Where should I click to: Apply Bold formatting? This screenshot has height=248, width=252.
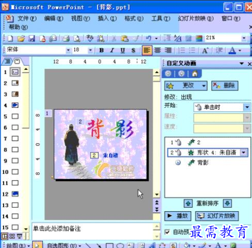point(101,51)
